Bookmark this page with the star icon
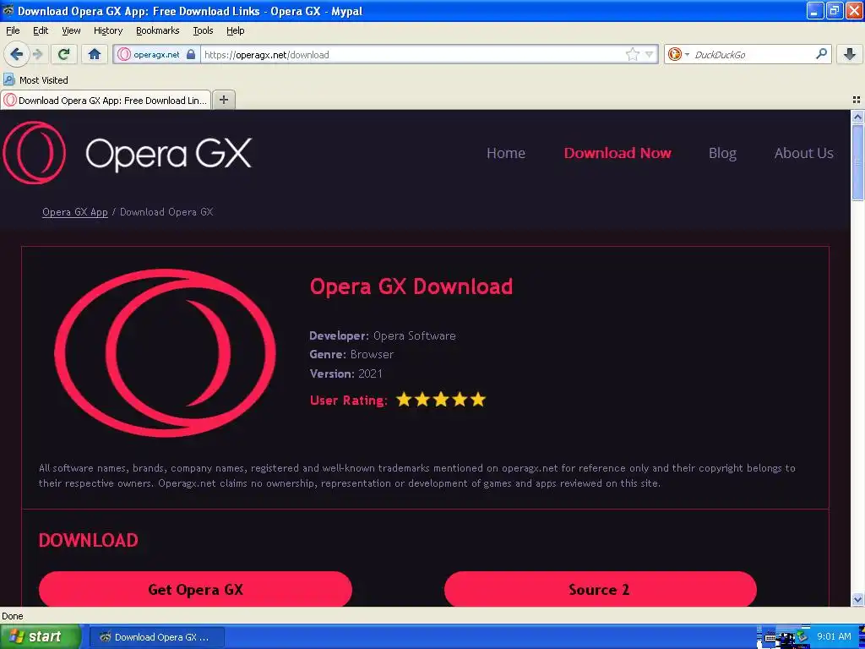 point(632,54)
